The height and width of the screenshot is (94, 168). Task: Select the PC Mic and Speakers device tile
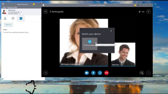tap(90, 44)
